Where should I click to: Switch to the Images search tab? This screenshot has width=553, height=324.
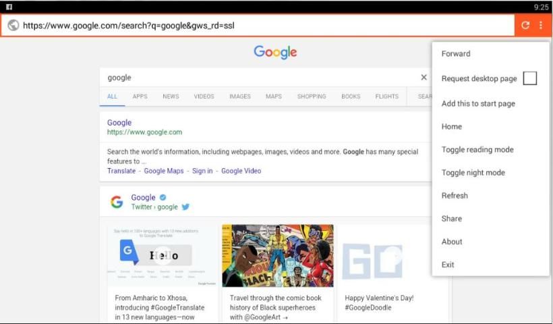(x=239, y=97)
